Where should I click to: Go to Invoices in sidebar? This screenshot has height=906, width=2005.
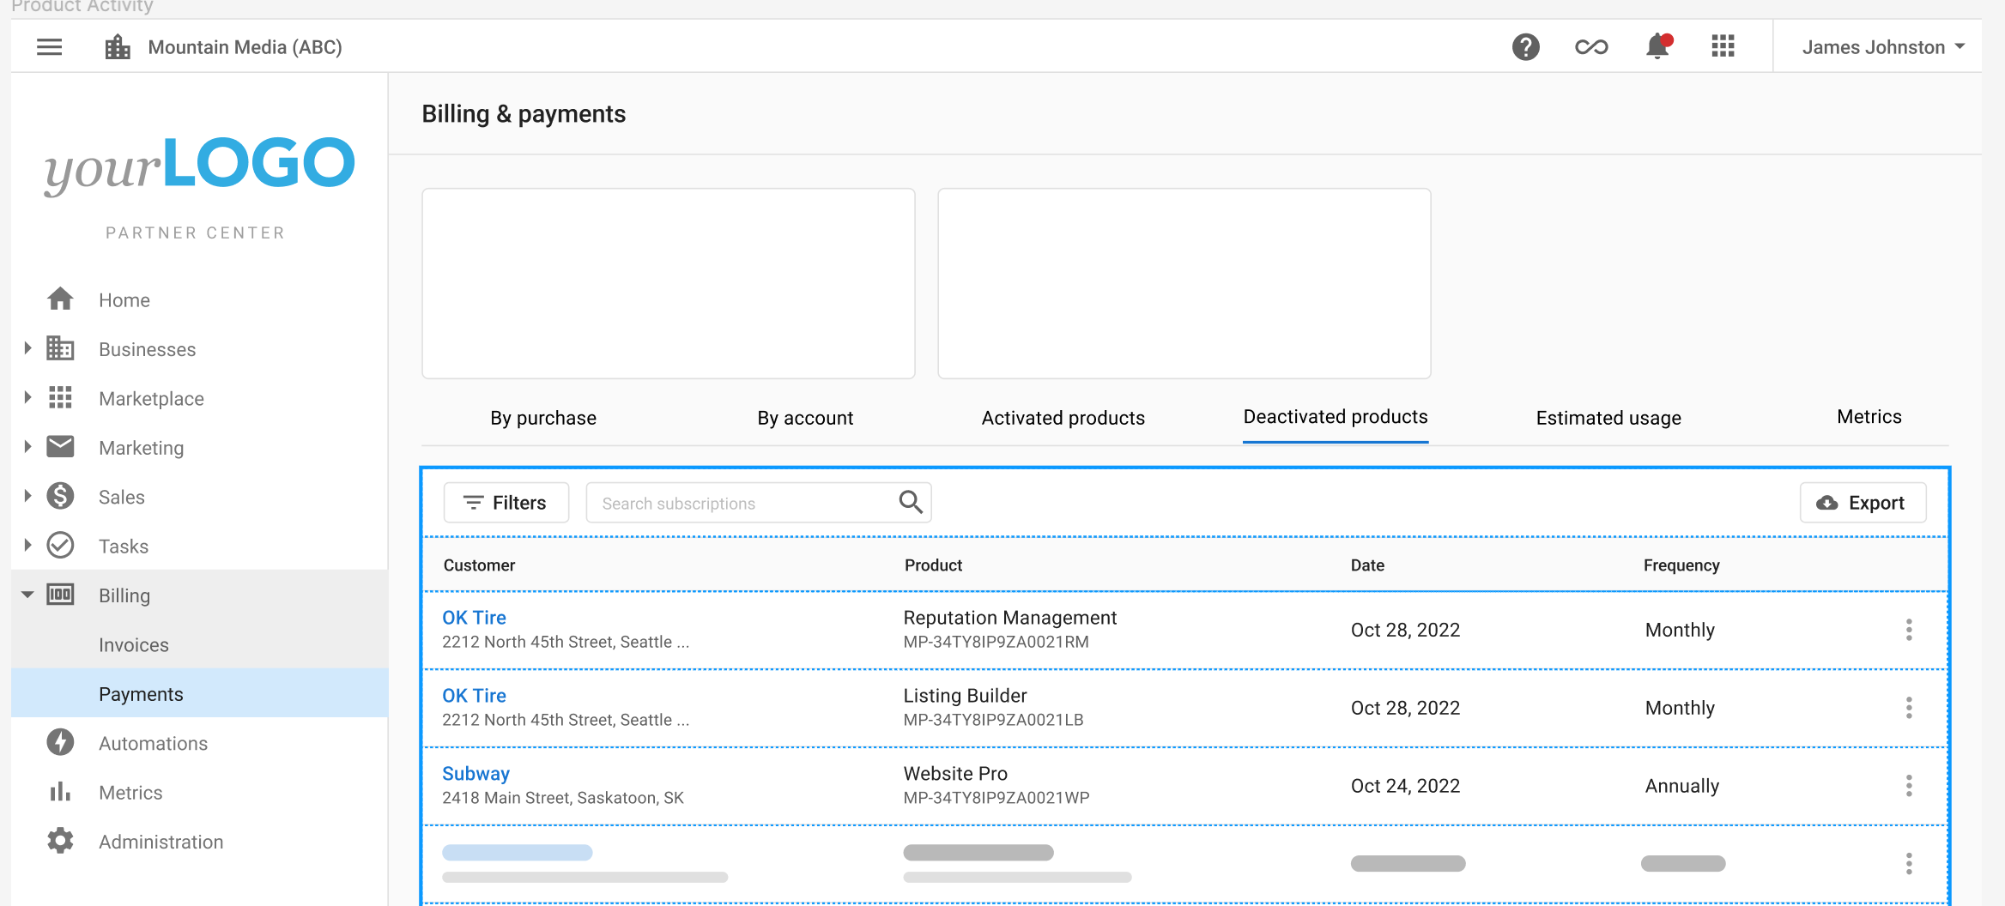tap(134, 644)
